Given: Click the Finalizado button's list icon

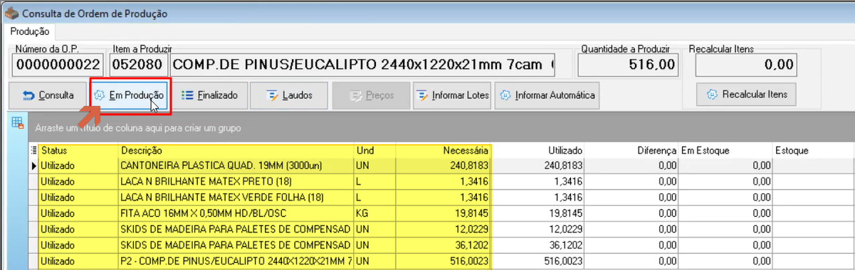Looking at the screenshot, I should (x=188, y=95).
